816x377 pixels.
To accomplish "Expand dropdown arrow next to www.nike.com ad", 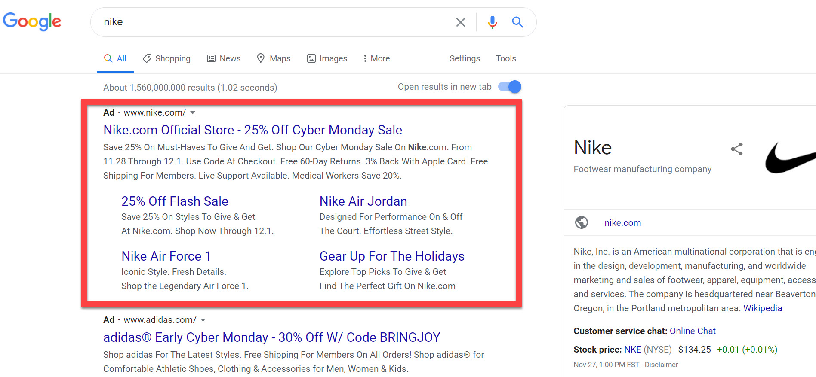I will 193,112.
